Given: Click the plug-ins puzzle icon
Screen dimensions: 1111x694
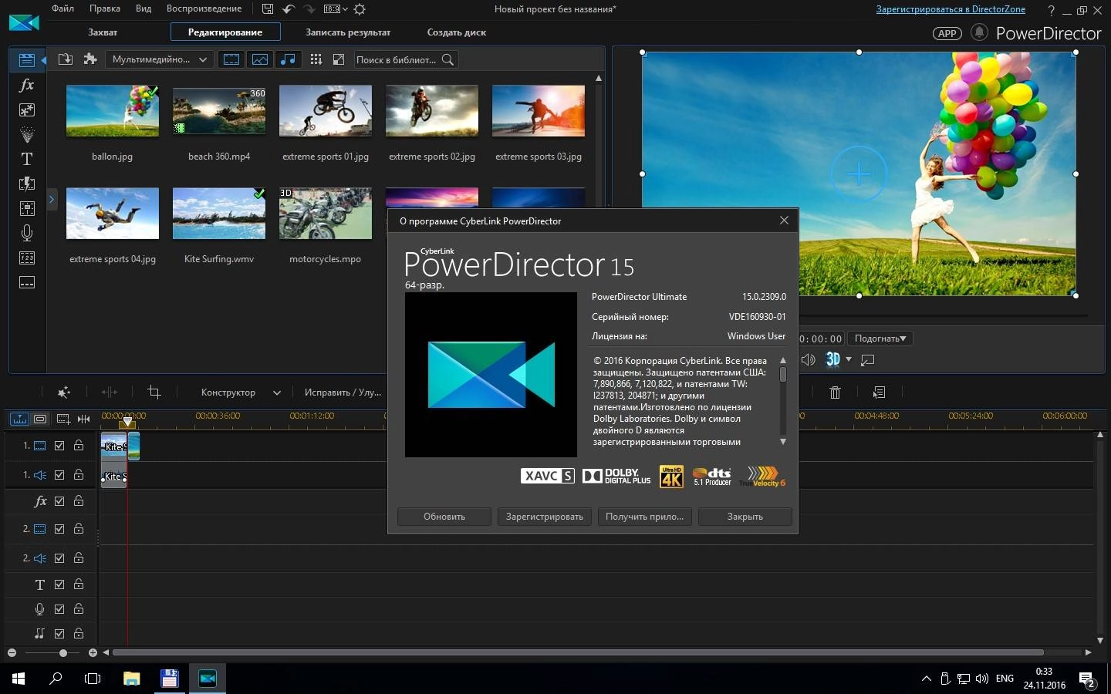Looking at the screenshot, I should tap(90, 59).
